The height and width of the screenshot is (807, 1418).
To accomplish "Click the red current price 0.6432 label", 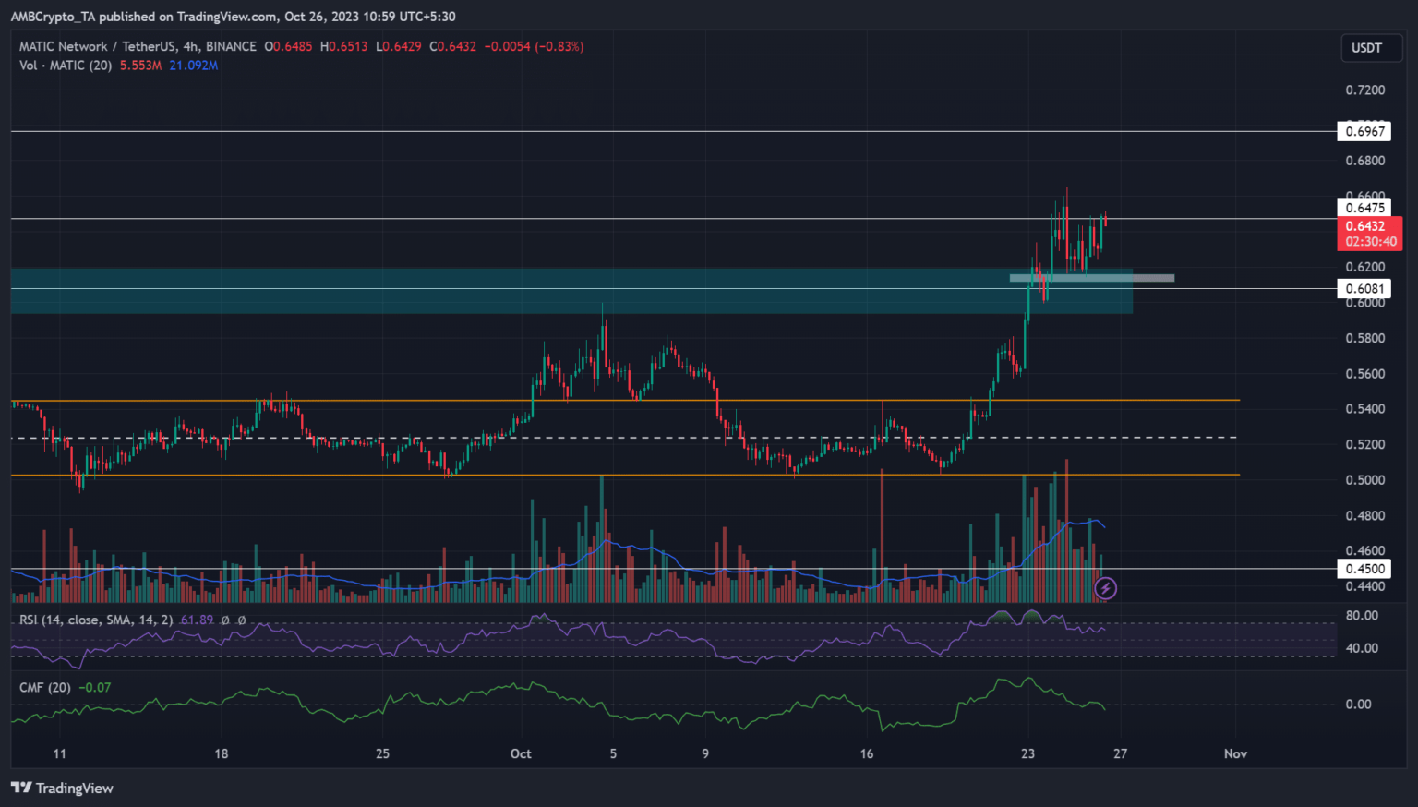I will 1368,233.
